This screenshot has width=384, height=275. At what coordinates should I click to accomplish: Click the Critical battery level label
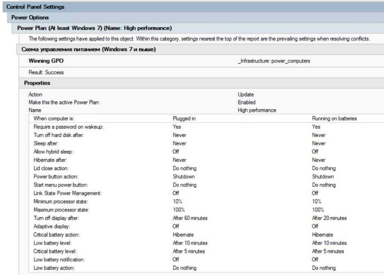(x=55, y=252)
